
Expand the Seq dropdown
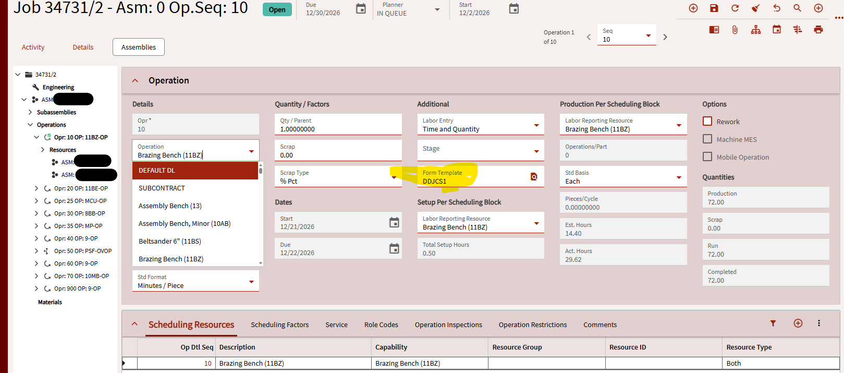click(649, 35)
